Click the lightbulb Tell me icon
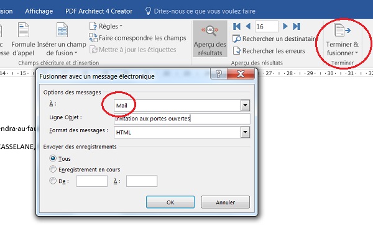 (x=148, y=11)
